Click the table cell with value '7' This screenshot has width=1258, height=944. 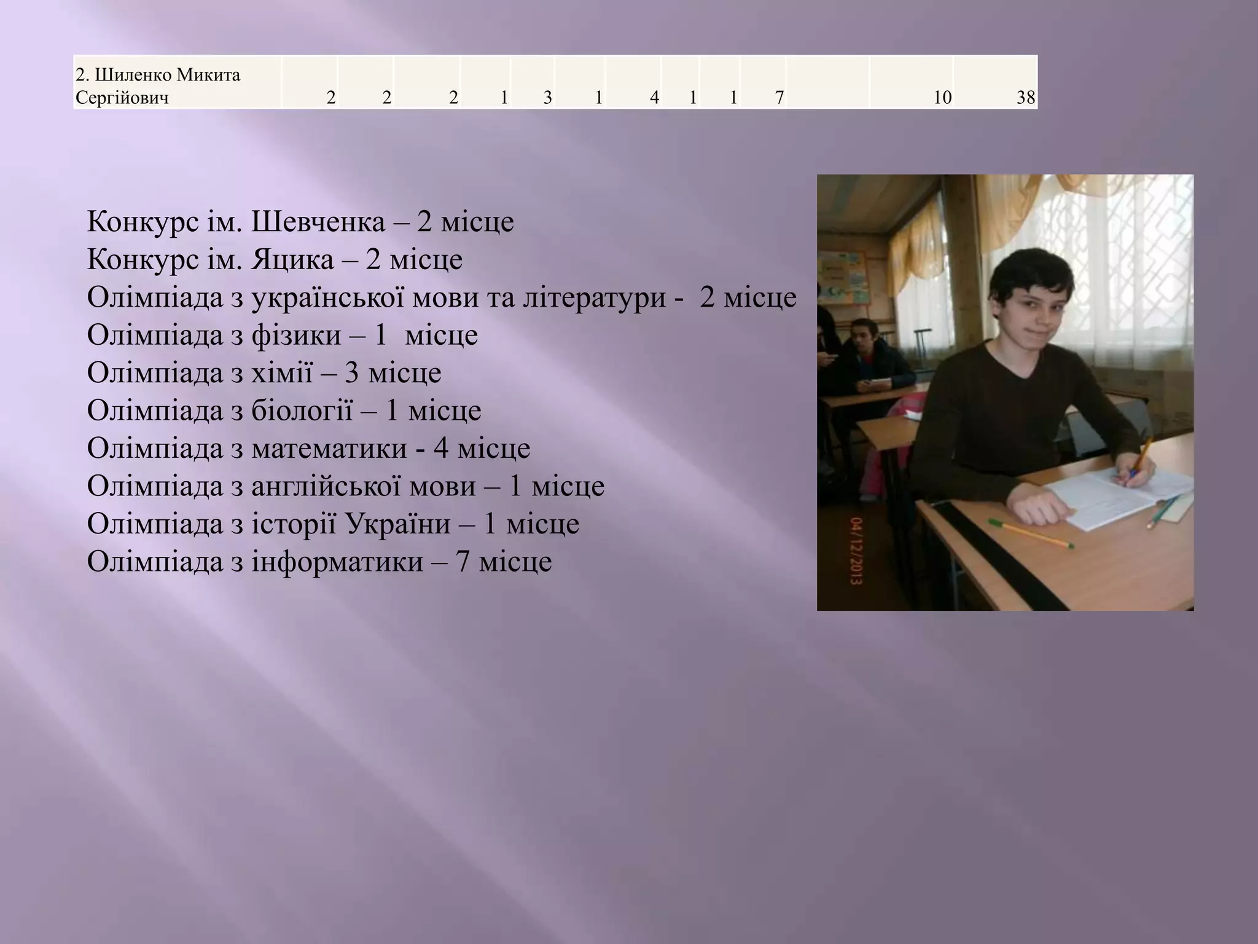click(763, 83)
